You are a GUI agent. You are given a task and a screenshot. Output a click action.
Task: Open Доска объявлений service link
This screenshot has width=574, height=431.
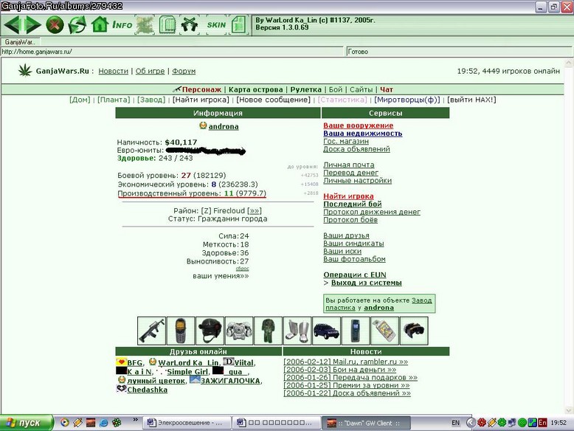click(356, 149)
